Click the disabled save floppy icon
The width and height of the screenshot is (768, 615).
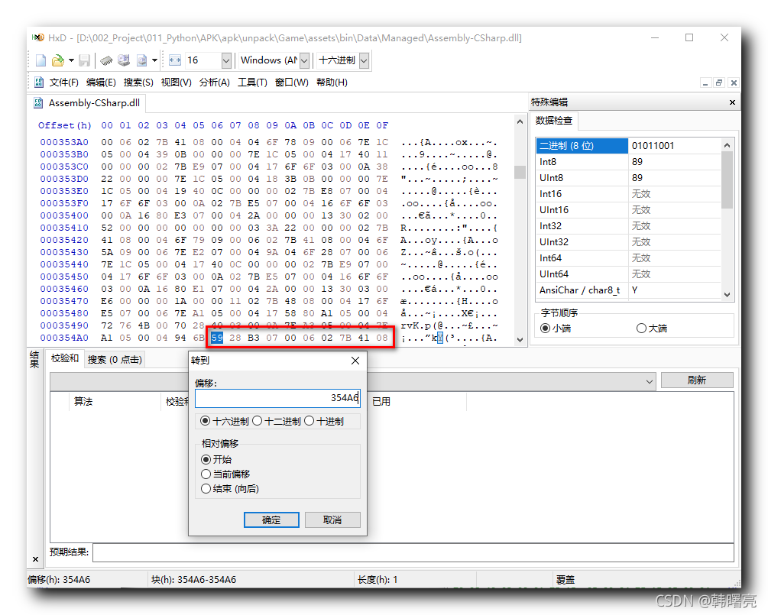pos(85,60)
